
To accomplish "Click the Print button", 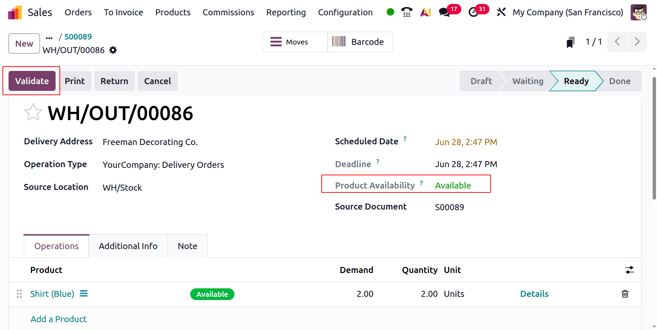I will pyautogui.click(x=75, y=81).
